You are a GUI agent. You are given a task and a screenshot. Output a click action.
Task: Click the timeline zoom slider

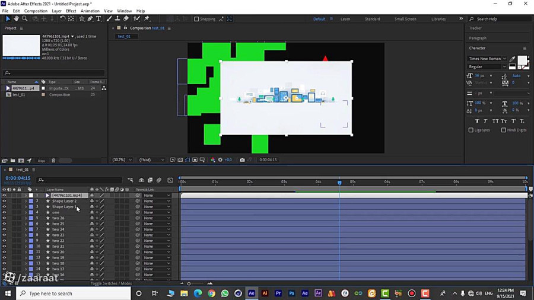click(x=196, y=283)
